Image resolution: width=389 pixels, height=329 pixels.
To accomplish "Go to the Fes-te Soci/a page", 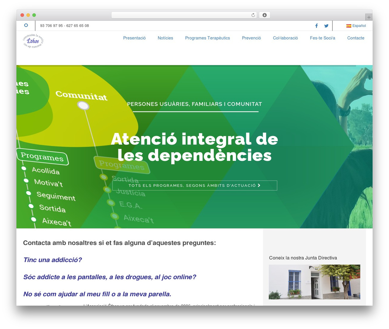I will 322,38.
